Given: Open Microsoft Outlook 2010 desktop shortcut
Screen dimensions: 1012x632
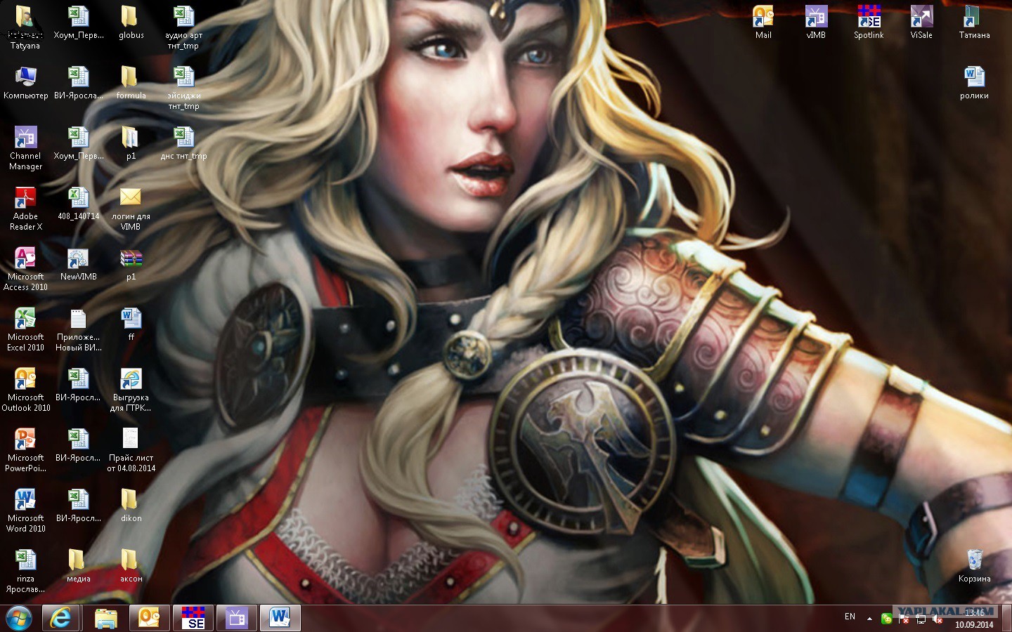Looking at the screenshot, I should (25, 390).
